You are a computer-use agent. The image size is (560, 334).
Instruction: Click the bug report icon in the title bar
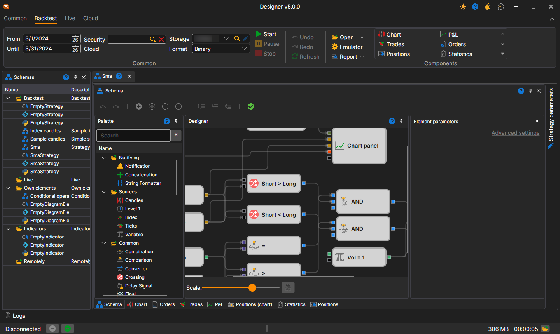[487, 7]
